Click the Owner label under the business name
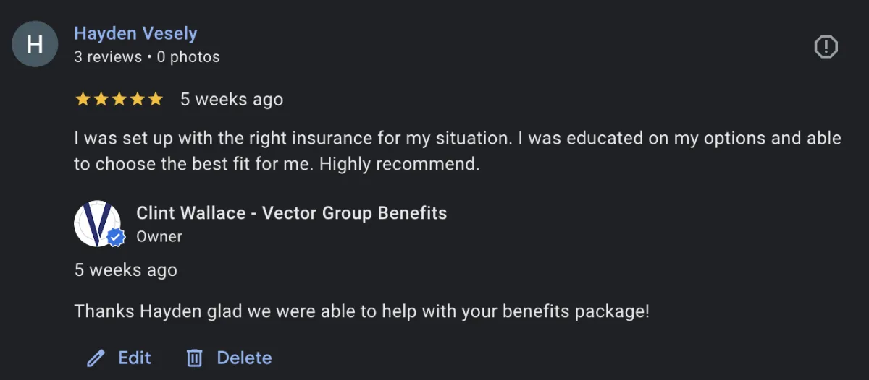Viewport: 869px width, 380px height. 159,236
